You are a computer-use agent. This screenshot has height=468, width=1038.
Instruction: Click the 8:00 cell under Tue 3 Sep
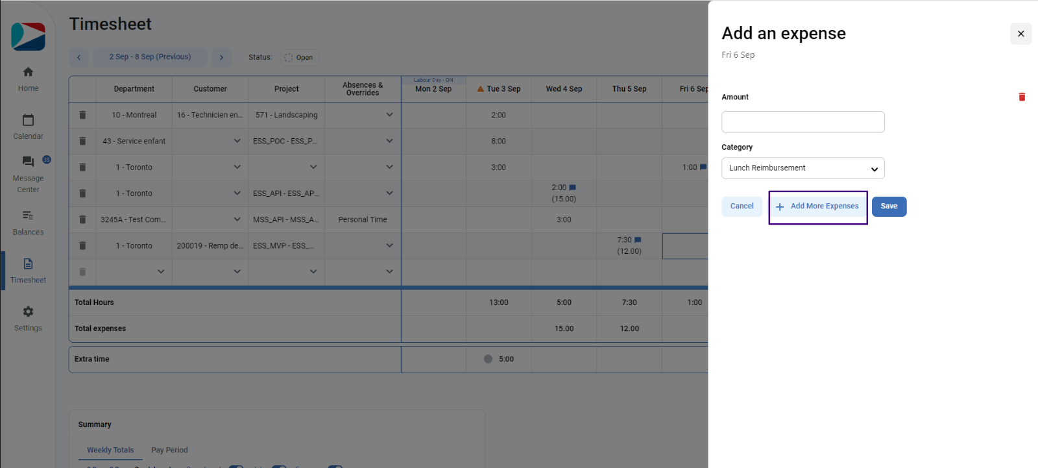498,141
